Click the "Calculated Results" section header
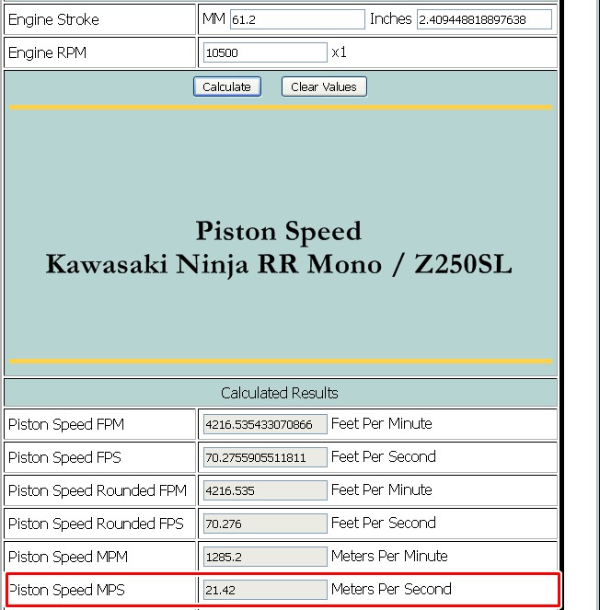Image resolution: width=600 pixels, height=610 pixels. pos(280,393)
